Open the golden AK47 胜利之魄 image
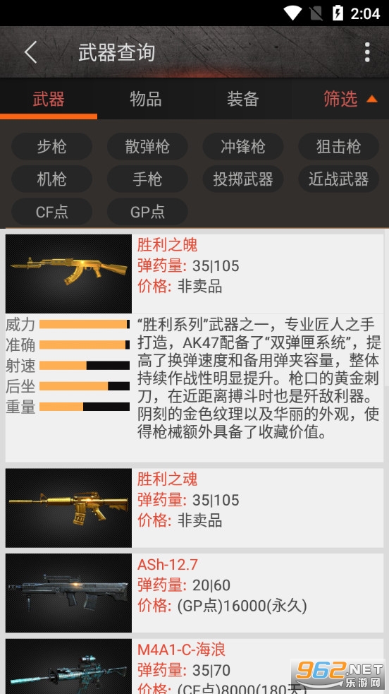 click(68, 273)
